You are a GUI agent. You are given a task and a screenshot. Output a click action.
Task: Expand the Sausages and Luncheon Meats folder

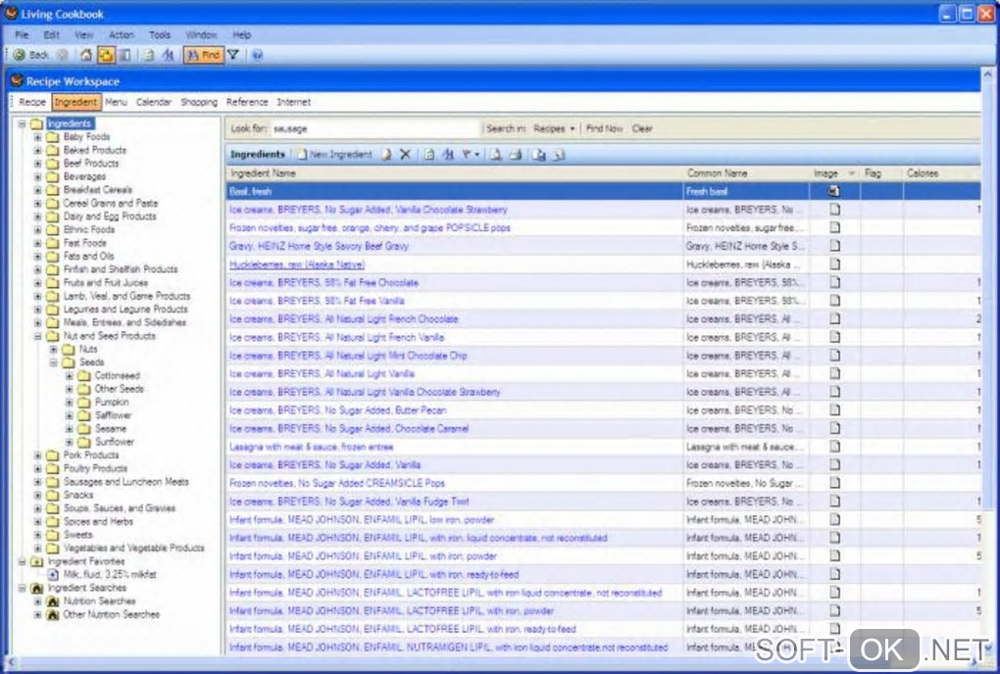pyautogui.click(x=37, y=482)
